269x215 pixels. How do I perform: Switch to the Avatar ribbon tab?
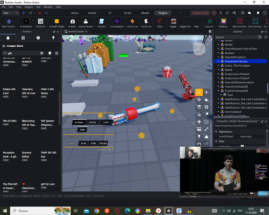[x=92, y=13]
